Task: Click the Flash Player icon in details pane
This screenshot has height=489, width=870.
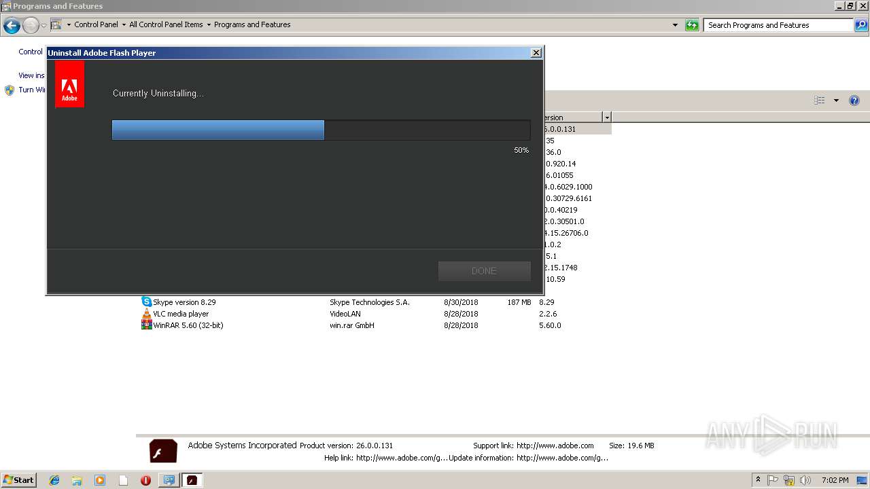Action: 163,452
